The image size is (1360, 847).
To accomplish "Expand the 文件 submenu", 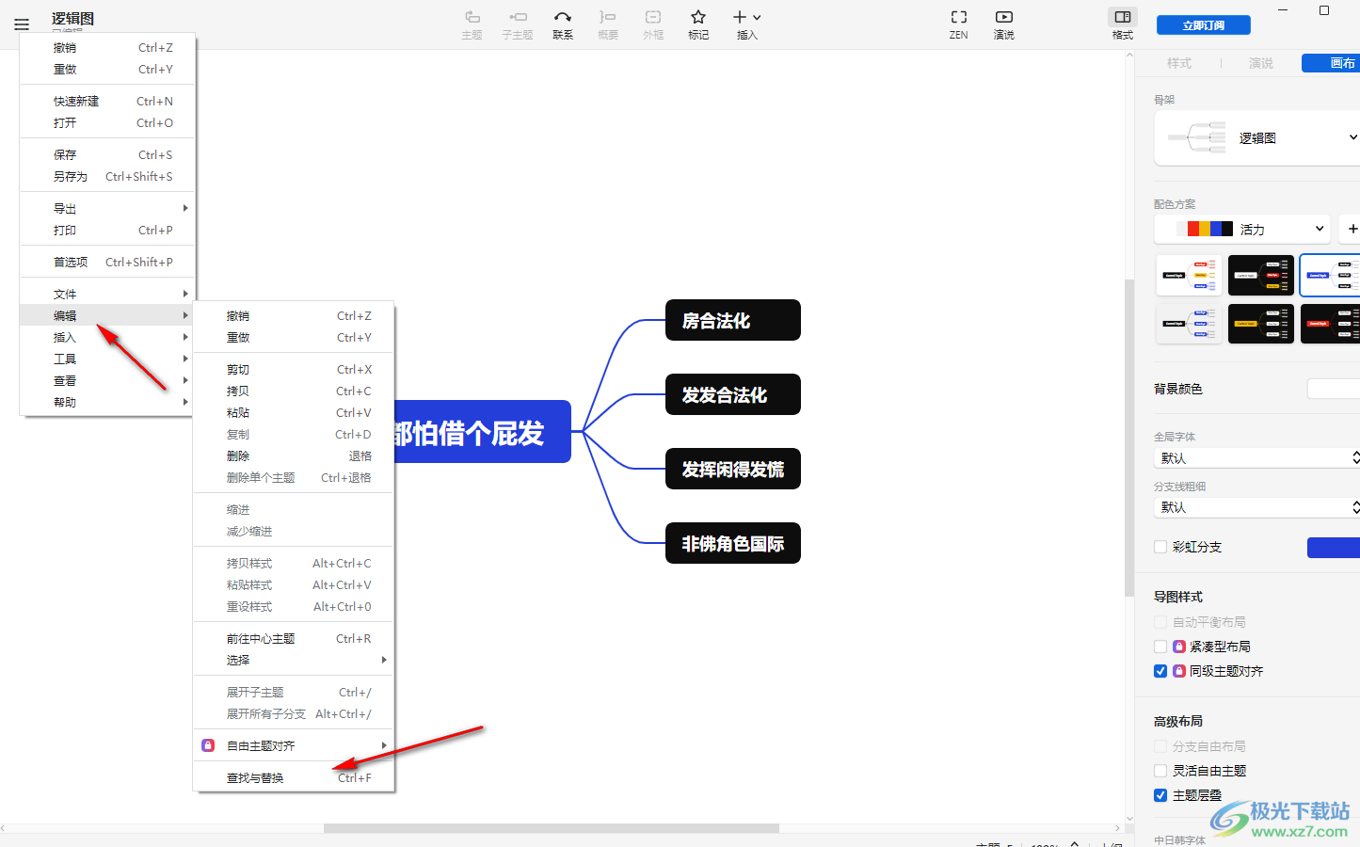I will [x=106, y=294].
